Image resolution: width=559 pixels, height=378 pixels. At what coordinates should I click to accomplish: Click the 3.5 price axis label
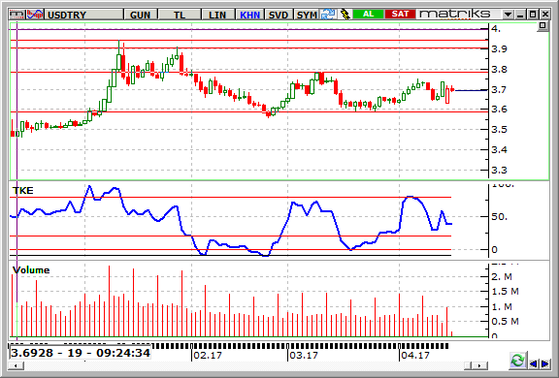coord(499,130)
